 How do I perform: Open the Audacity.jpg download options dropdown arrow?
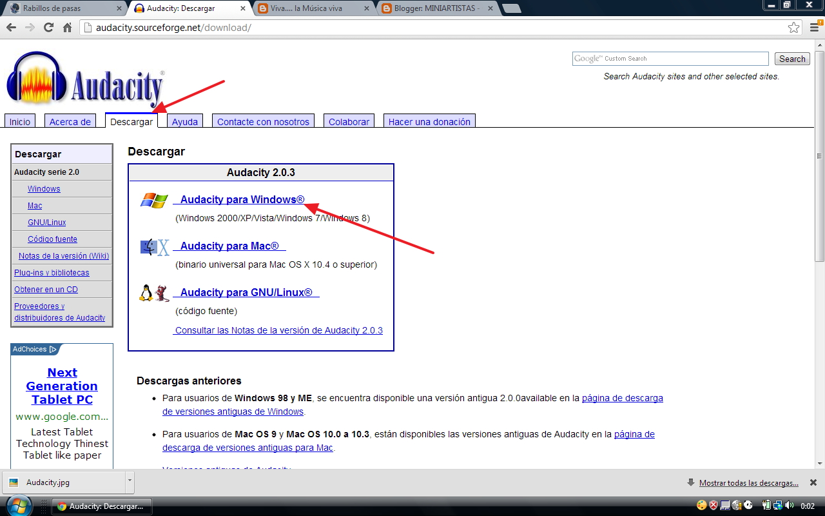[130, 481]
